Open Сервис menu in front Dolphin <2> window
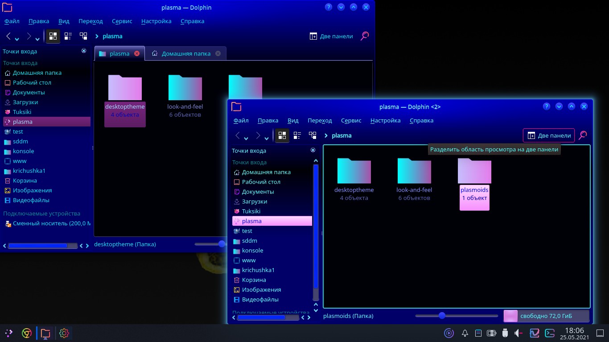Viewport: 609px width, 342px height. click(351, 120)
